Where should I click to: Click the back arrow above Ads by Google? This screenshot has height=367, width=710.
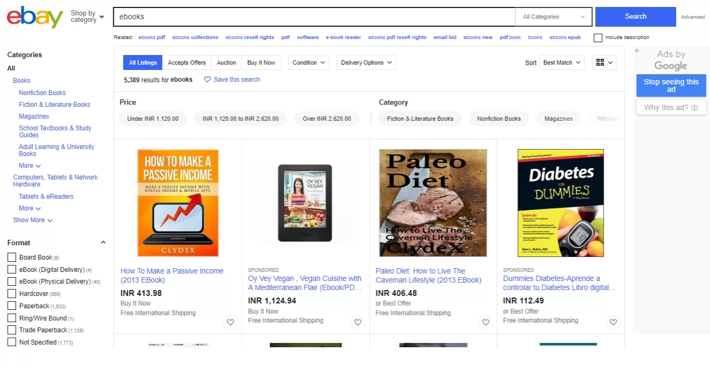coord(637,50)
